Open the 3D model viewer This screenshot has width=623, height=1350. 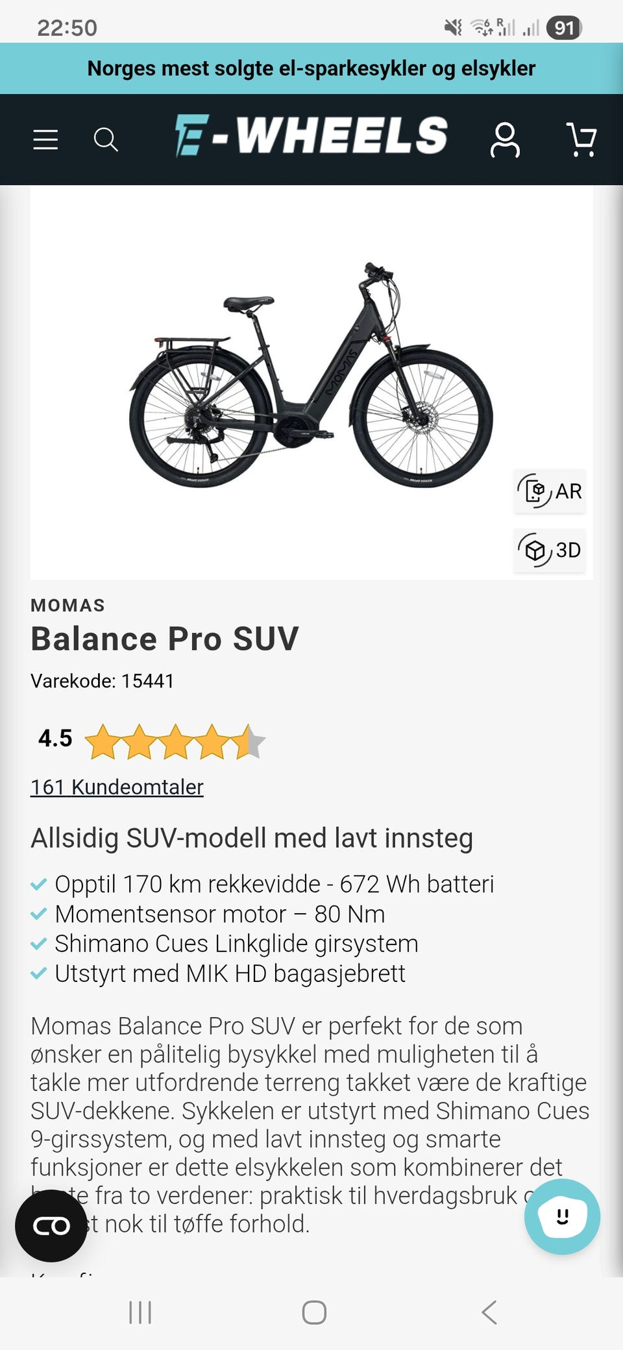click(550, 550)
